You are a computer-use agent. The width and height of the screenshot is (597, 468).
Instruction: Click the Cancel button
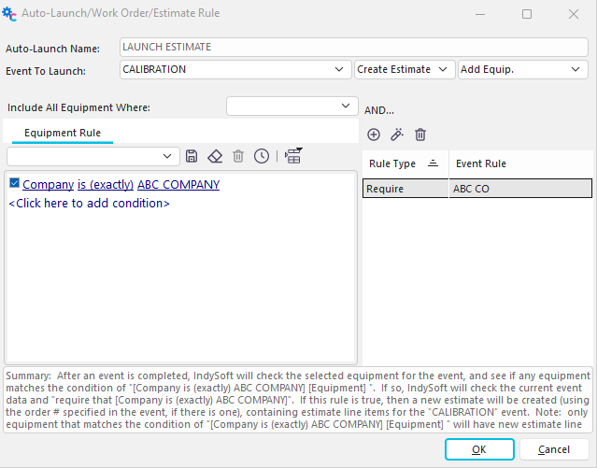(x=554, y=449)
